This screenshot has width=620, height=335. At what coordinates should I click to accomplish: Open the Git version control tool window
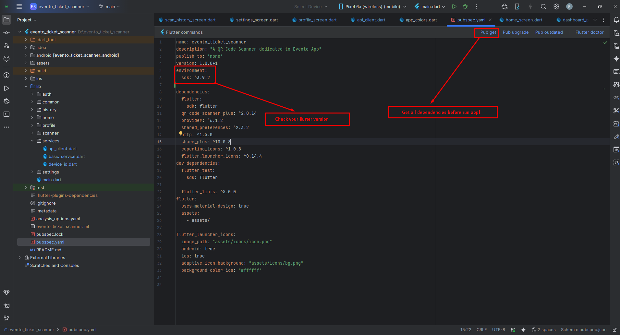click(x=6, y=318)
